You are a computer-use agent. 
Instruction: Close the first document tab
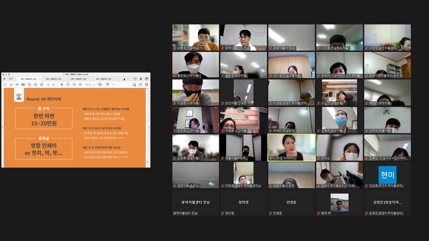(x=40, y=79)
